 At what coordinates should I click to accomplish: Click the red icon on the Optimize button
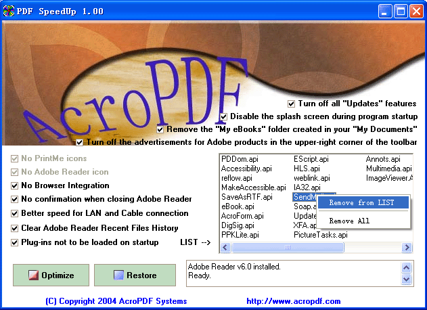click(33, 275)
